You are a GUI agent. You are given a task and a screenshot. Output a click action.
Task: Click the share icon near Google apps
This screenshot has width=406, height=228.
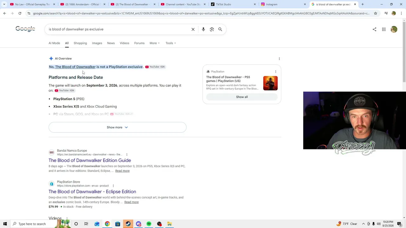click(375, 29)
